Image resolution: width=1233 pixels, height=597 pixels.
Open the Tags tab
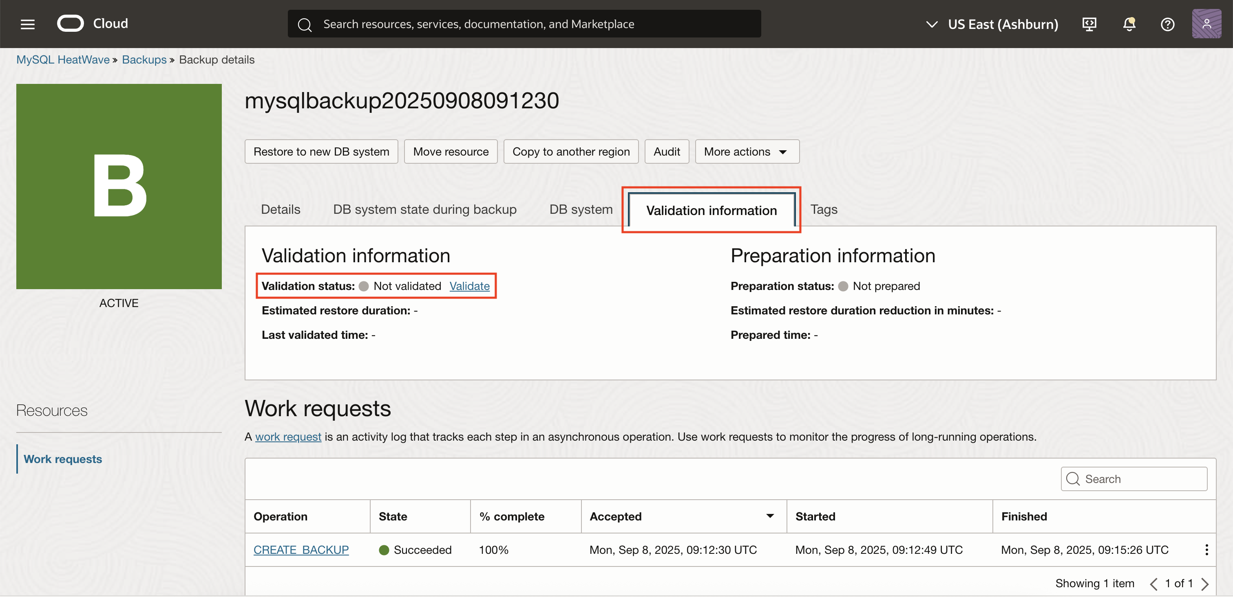(x=823, y=209)
